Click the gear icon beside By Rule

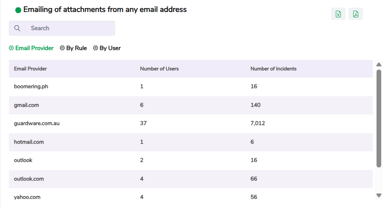coord(62,48)
